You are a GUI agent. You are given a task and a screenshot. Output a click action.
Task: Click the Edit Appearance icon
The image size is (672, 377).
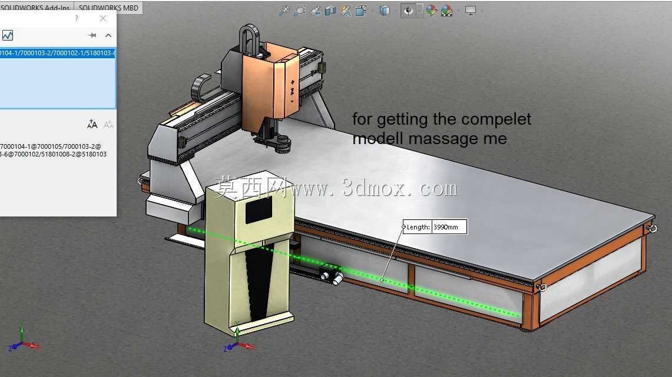tap(432, 11)
